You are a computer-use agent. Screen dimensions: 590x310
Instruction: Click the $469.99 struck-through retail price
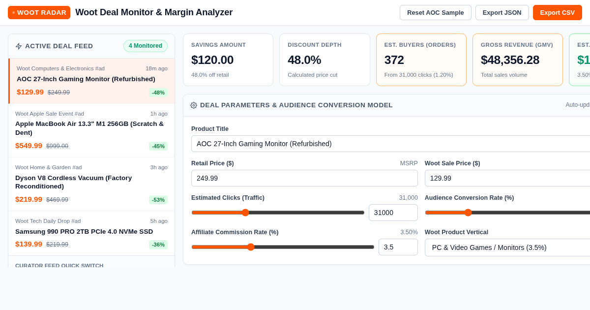coord(57,200)
